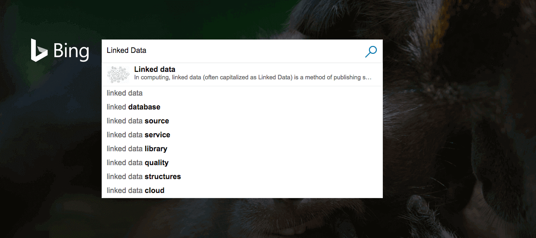Select the 'linked database' suggestion
The width and height of the screenshot is (536, 238).
pyautogui.click(x=134, y=107)
